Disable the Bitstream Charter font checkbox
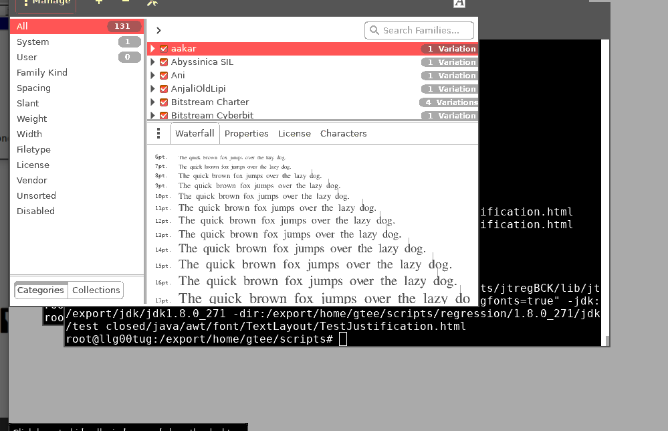 (164, 102)
